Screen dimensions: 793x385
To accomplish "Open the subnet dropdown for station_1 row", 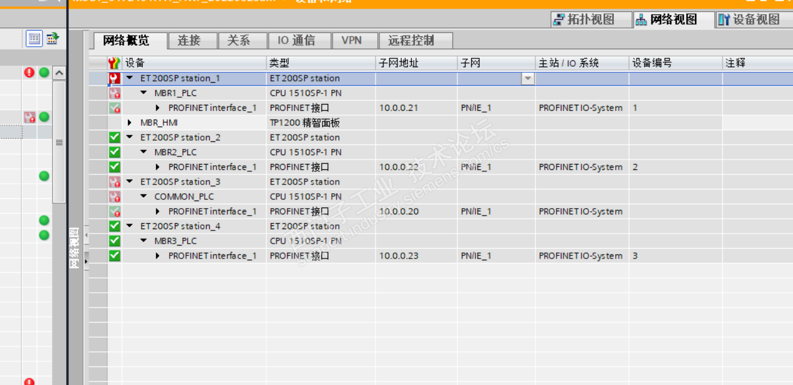I will tap(528, 78).
